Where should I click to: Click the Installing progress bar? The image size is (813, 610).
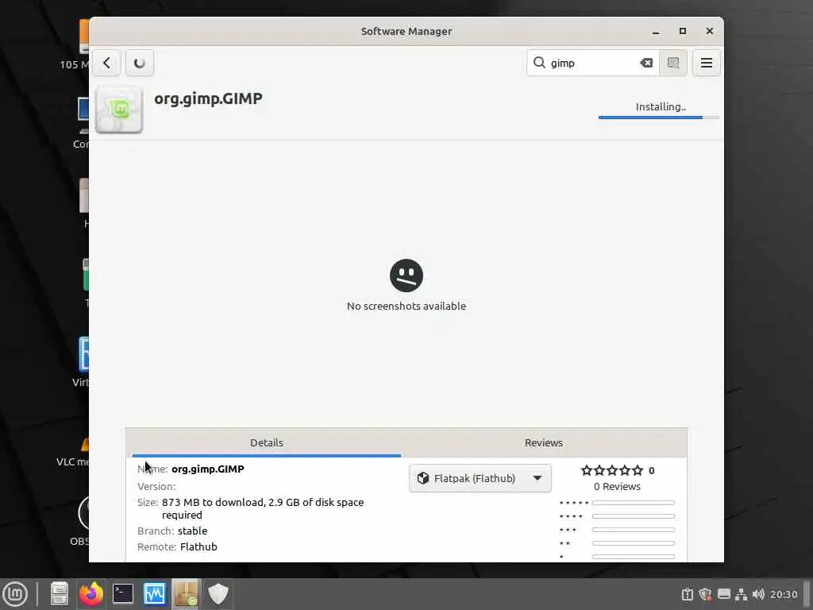coord(658,118)
